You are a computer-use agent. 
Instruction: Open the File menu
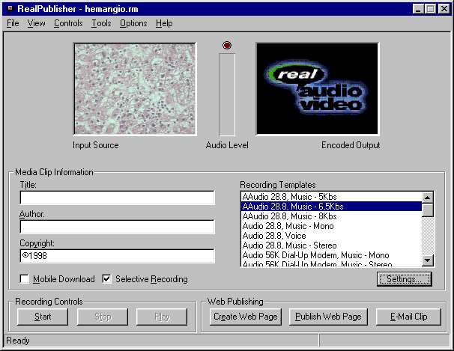click(13, 23)
